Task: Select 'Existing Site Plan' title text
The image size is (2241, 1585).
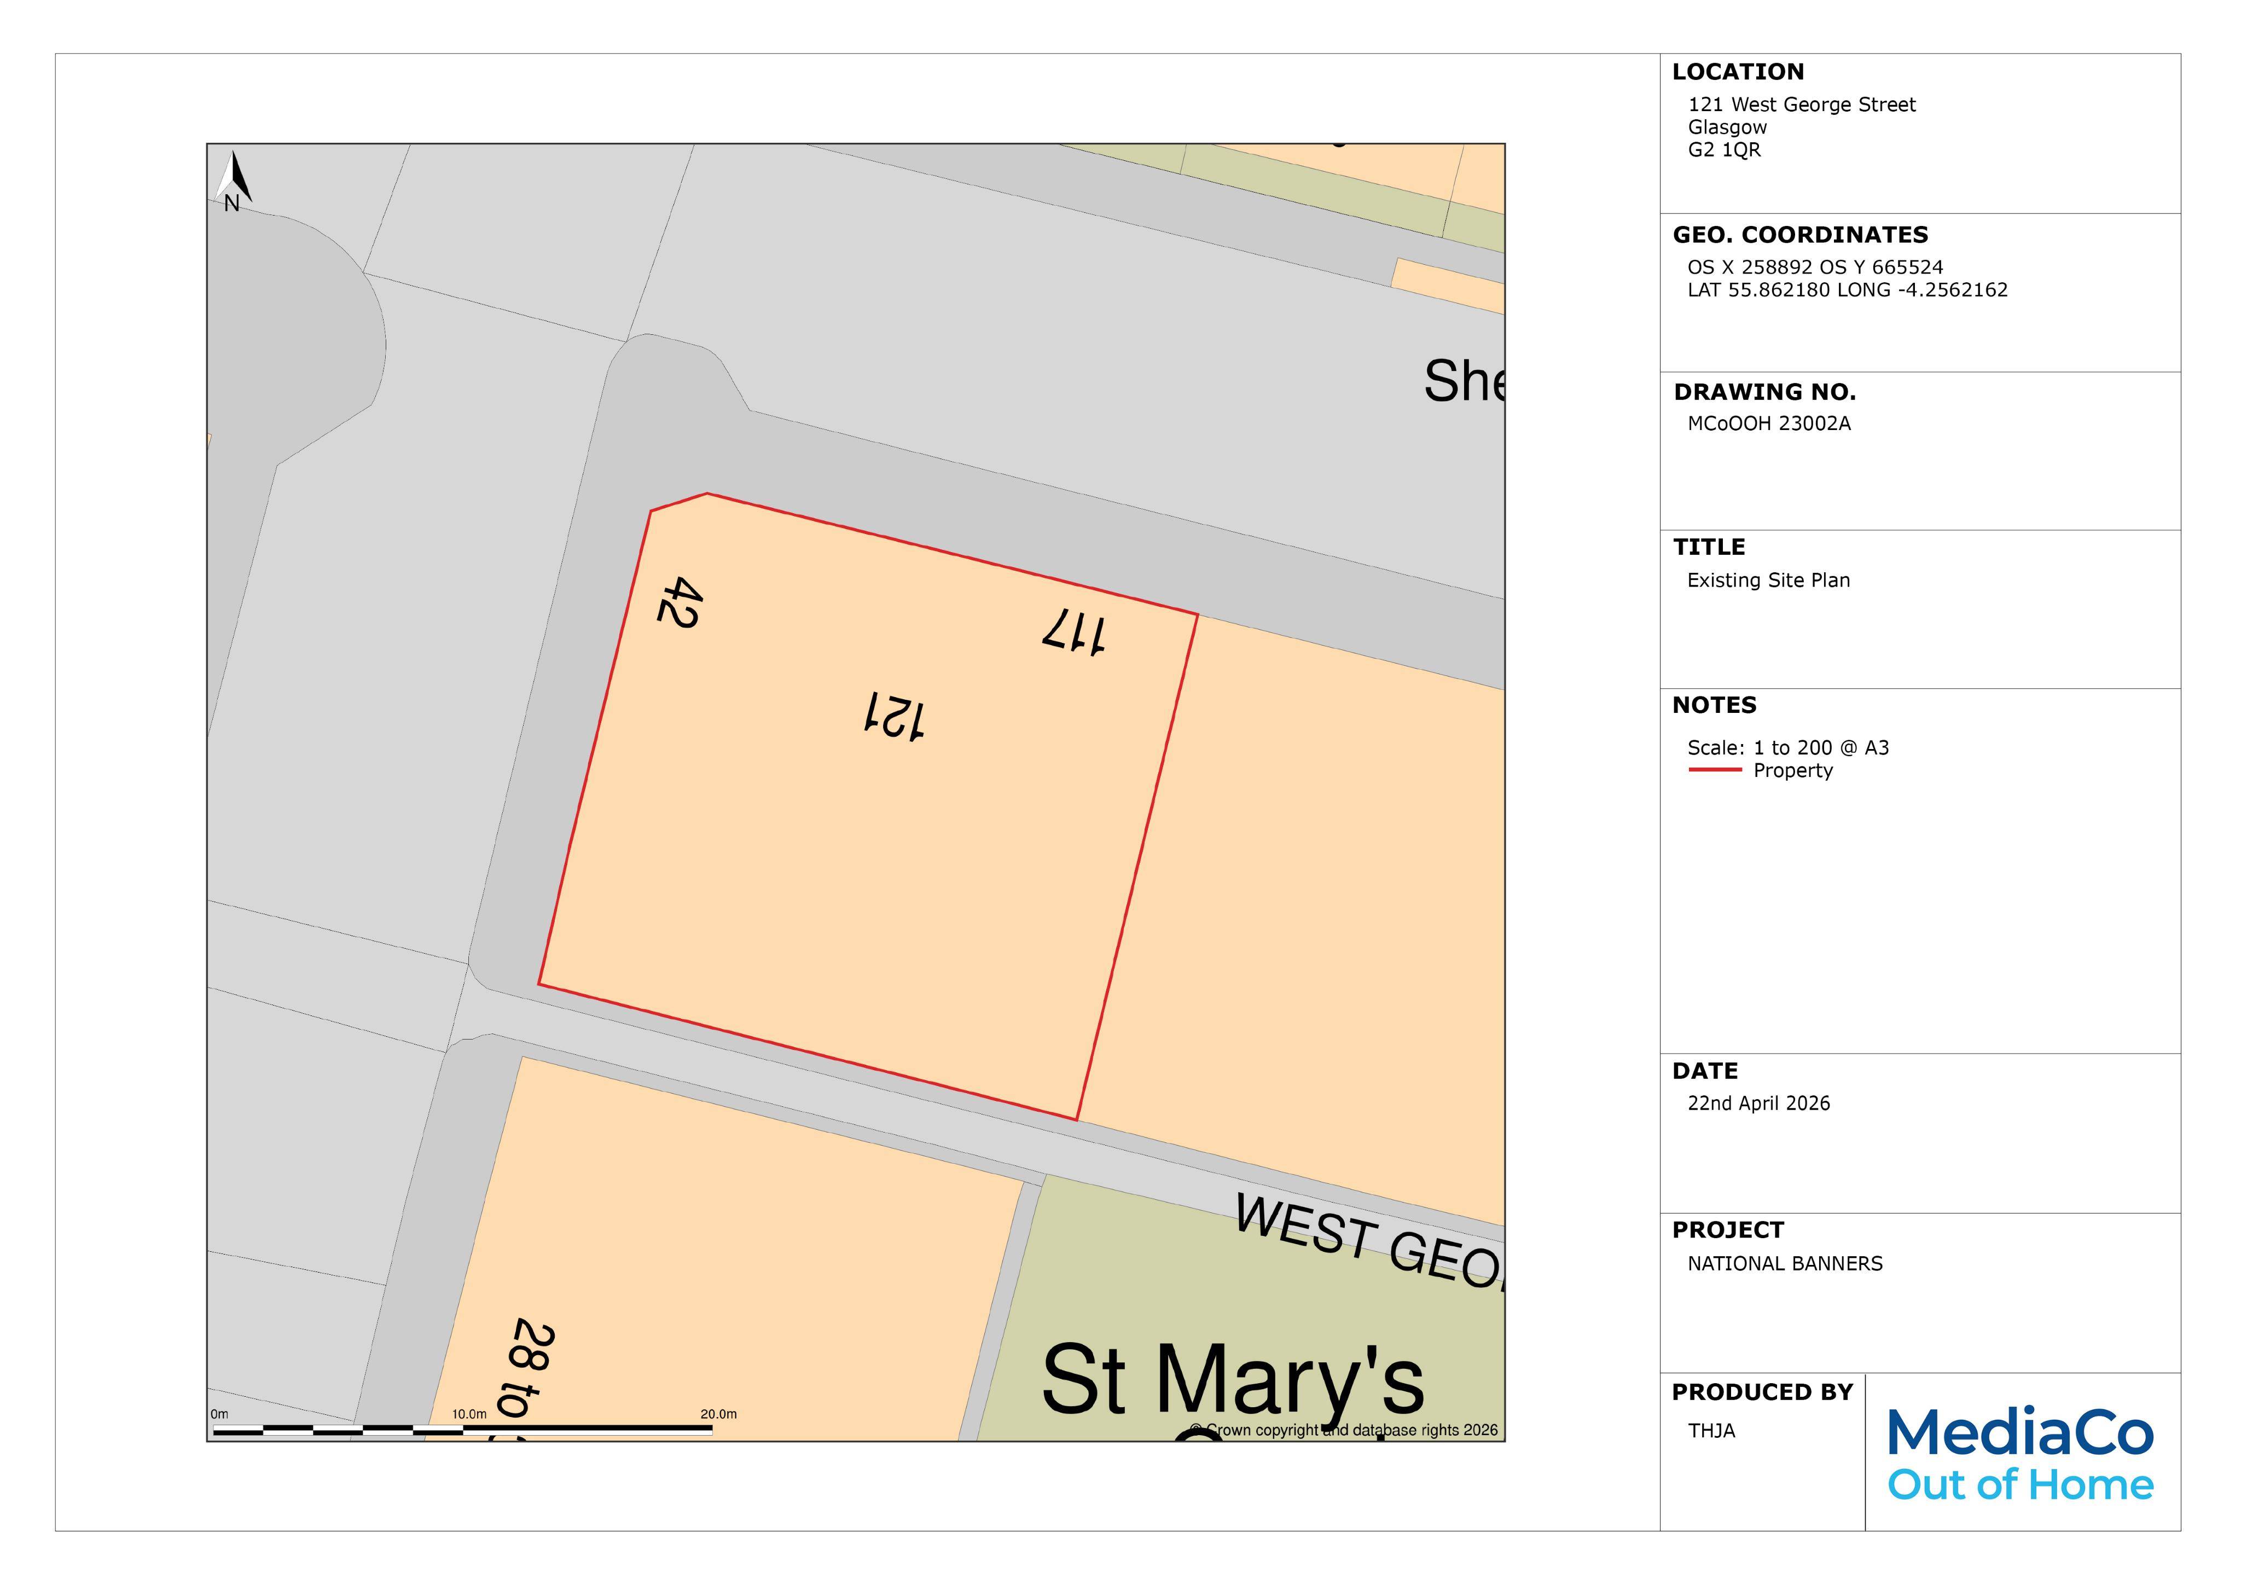Action: (x=1769, y=580)
